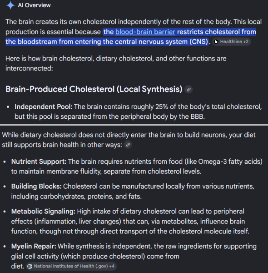Click the Building Blocks bullet label

coord(36,187)
